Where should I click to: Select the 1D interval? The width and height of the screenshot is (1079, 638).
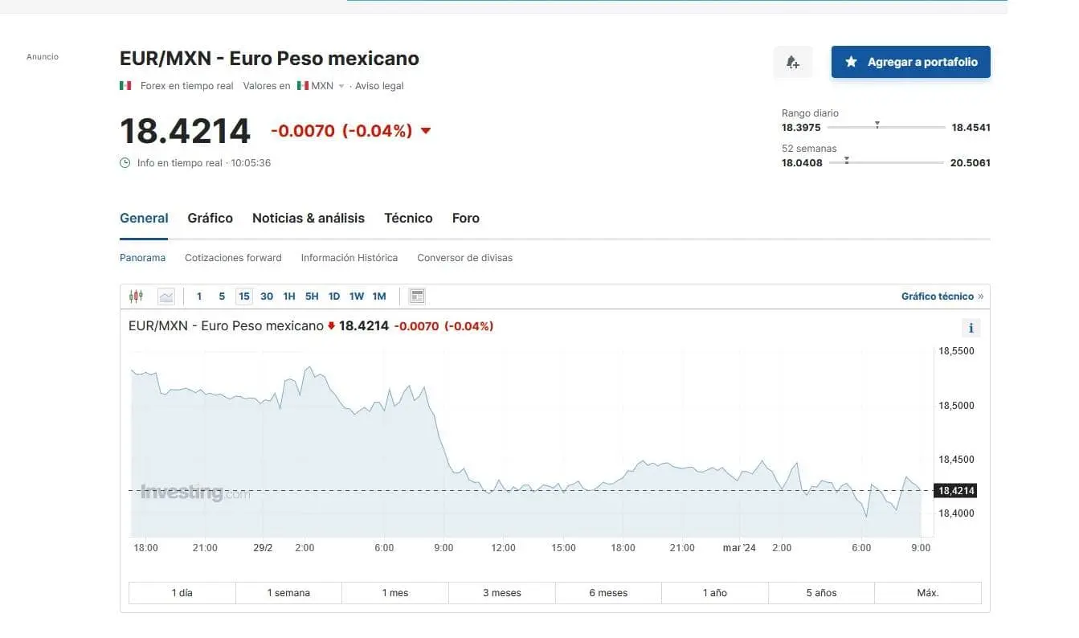[334, 297]
